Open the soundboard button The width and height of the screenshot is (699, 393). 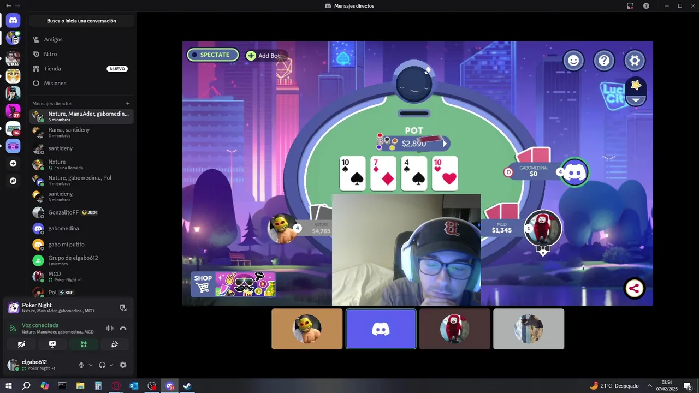115,344
